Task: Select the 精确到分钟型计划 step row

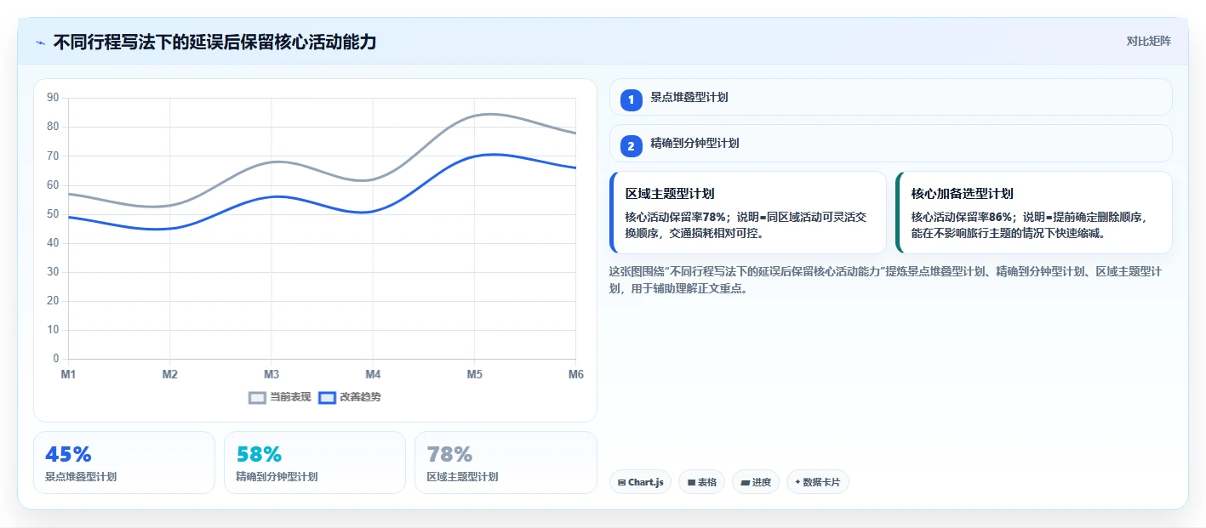Action: (890, 143)
